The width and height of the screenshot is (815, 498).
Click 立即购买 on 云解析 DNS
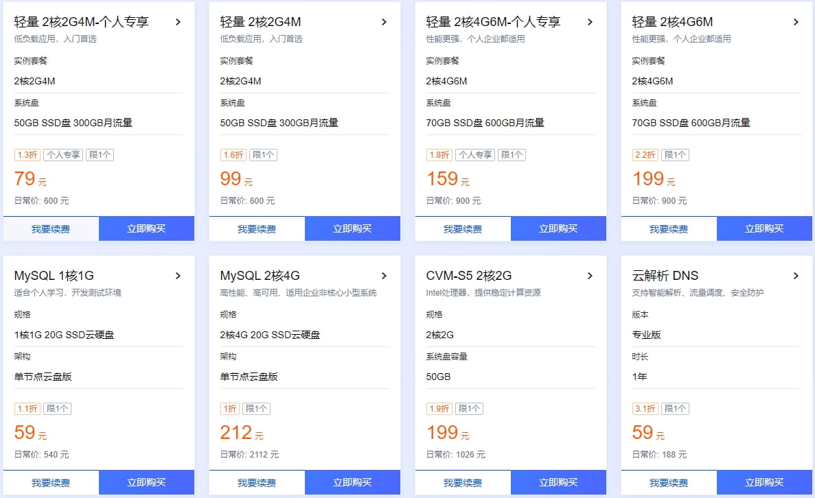point(764,482)
